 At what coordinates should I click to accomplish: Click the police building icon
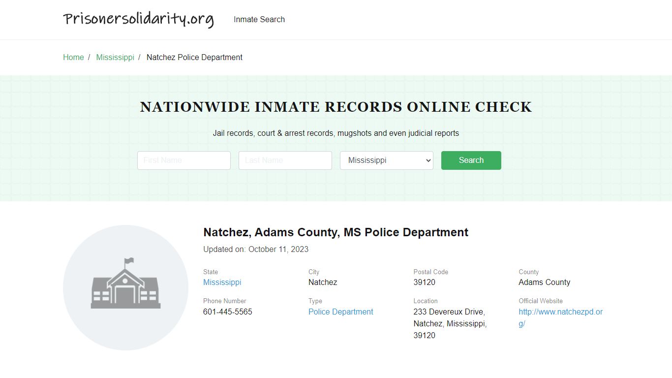pos(125,287)
